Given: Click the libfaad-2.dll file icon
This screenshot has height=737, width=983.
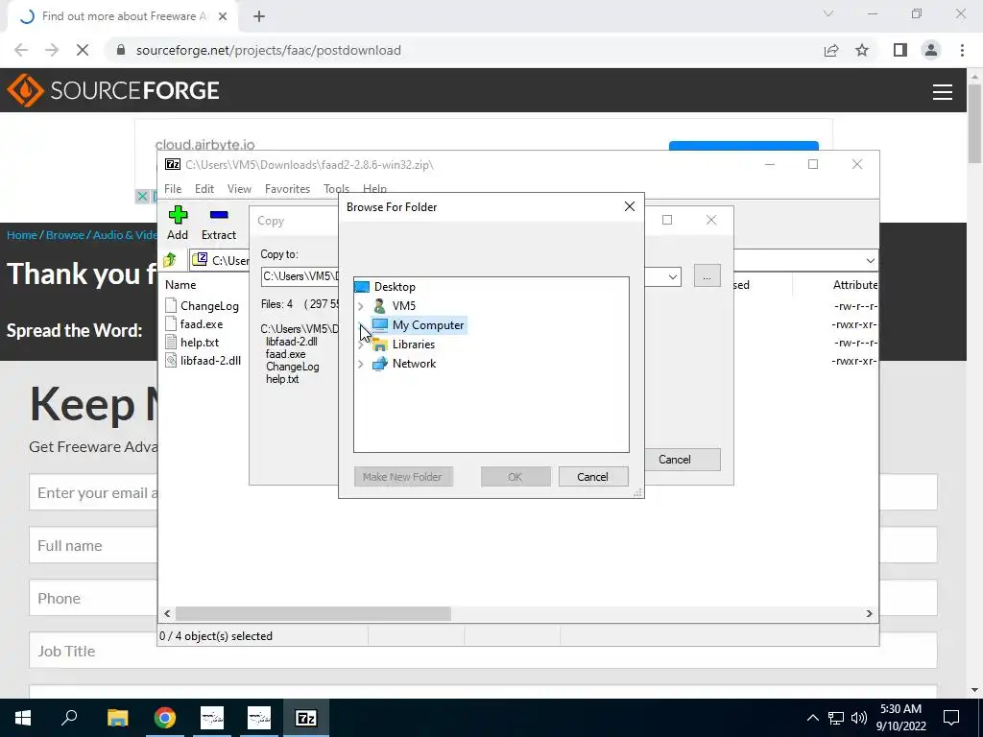Looking at the screenshot, I should point(171,360).
